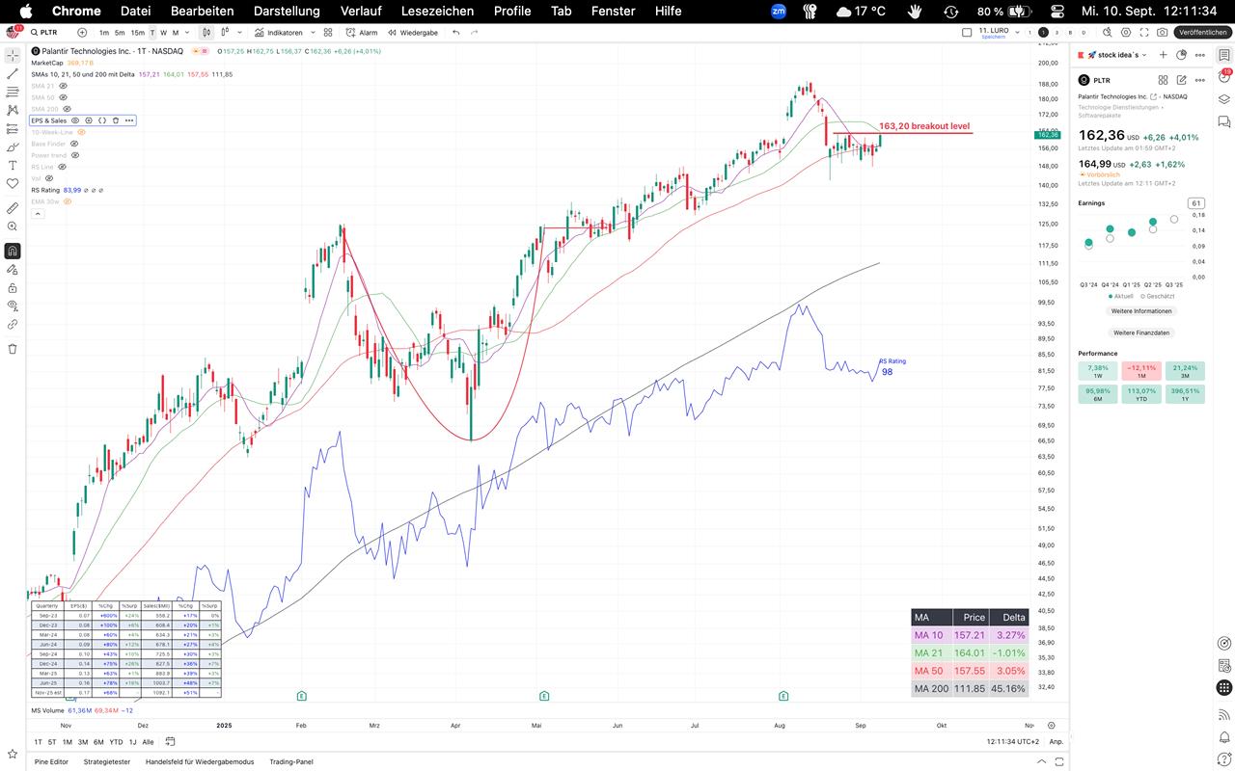
Task: Select the Text annotation tool
Action: tap(13, 165)
